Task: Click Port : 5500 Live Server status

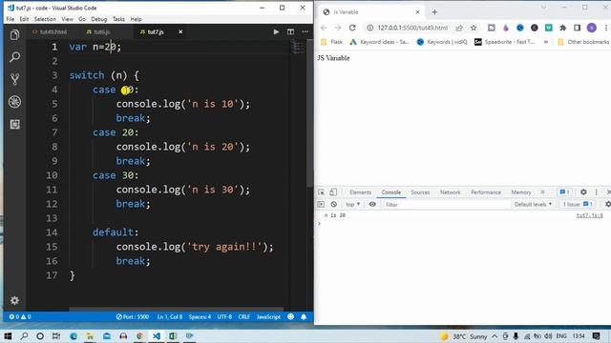Action: [133, 317]
